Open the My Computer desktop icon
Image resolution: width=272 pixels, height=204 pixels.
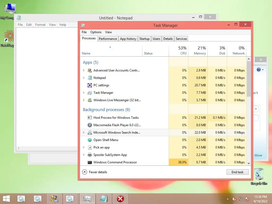click(x=10, y=8)
